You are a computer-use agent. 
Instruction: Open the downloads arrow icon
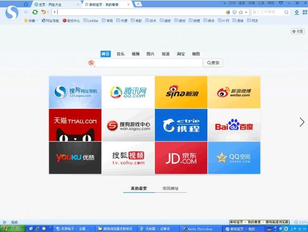click(x=297, y=12)
